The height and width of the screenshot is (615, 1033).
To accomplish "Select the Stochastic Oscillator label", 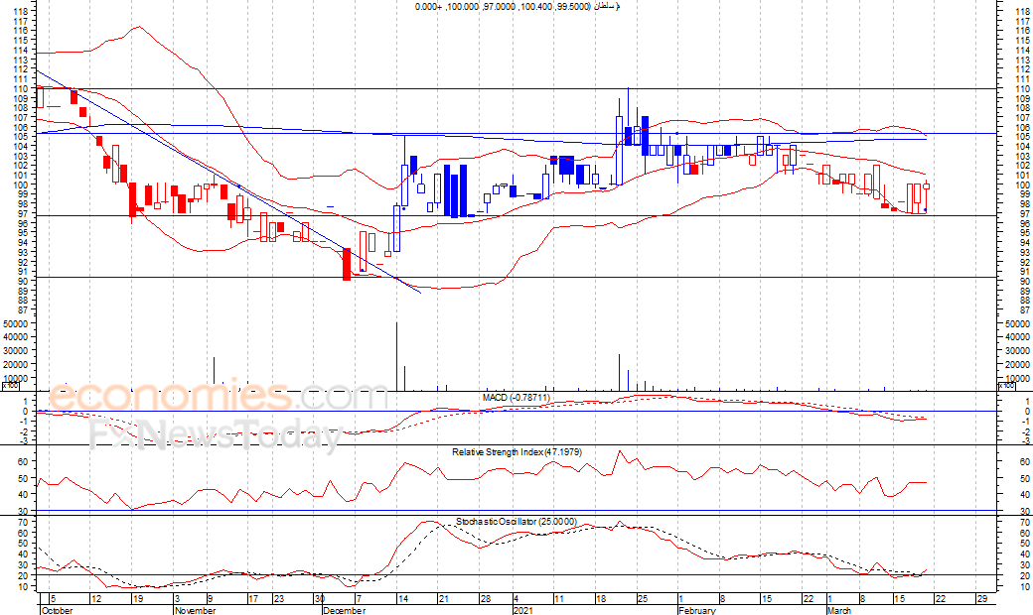I will (516, 521).
